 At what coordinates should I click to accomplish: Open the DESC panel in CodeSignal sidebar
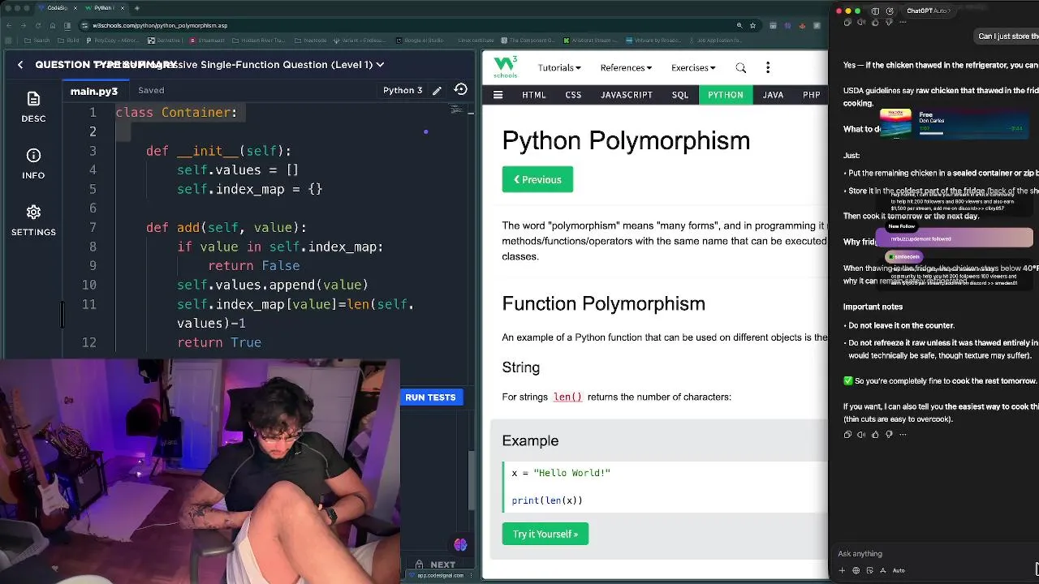pyautogui.click(x=33, y=107)
